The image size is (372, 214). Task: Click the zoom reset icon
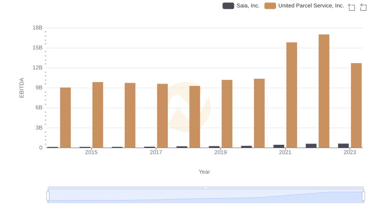point(363,7)
